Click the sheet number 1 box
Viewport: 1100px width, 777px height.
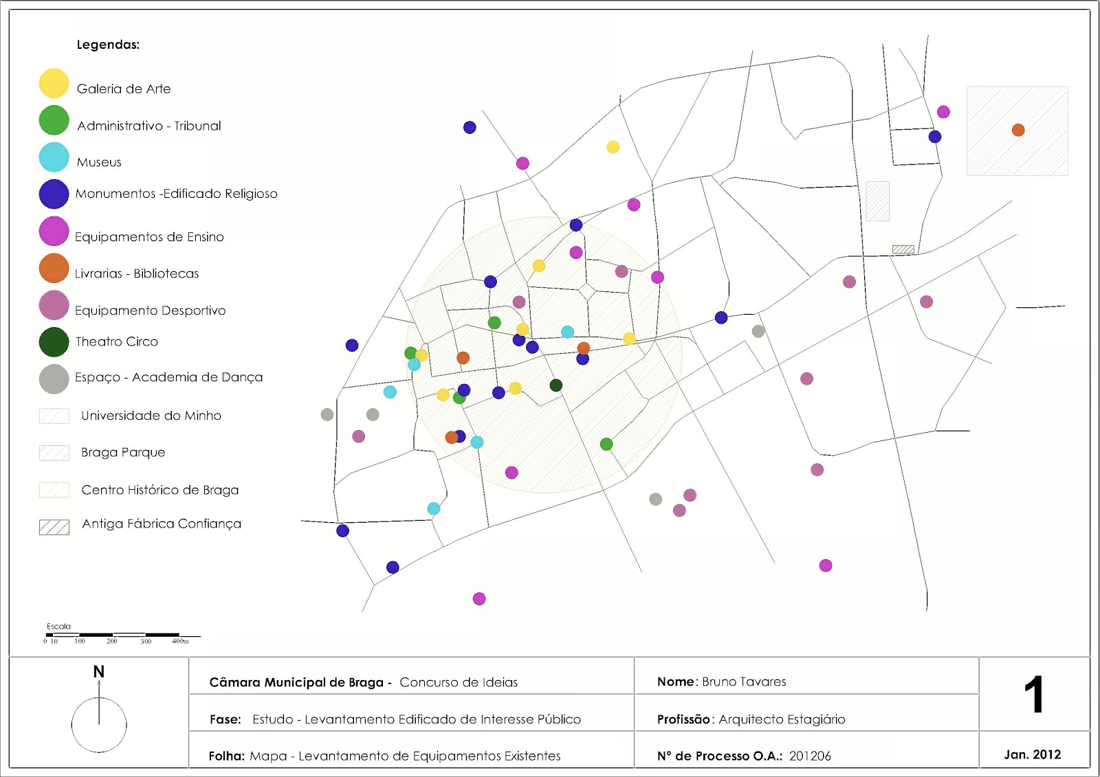[1034, 694]
